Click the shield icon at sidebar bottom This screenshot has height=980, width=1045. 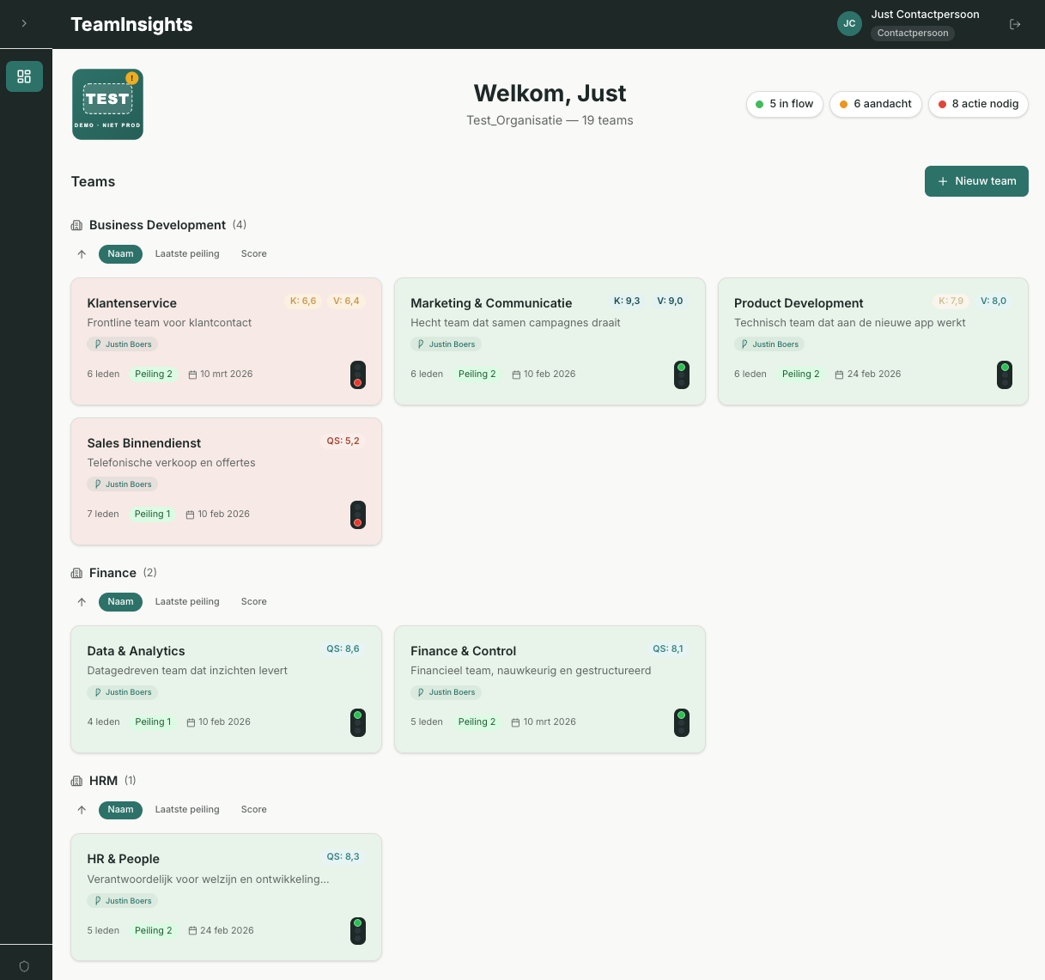click(x=24, y=966)
